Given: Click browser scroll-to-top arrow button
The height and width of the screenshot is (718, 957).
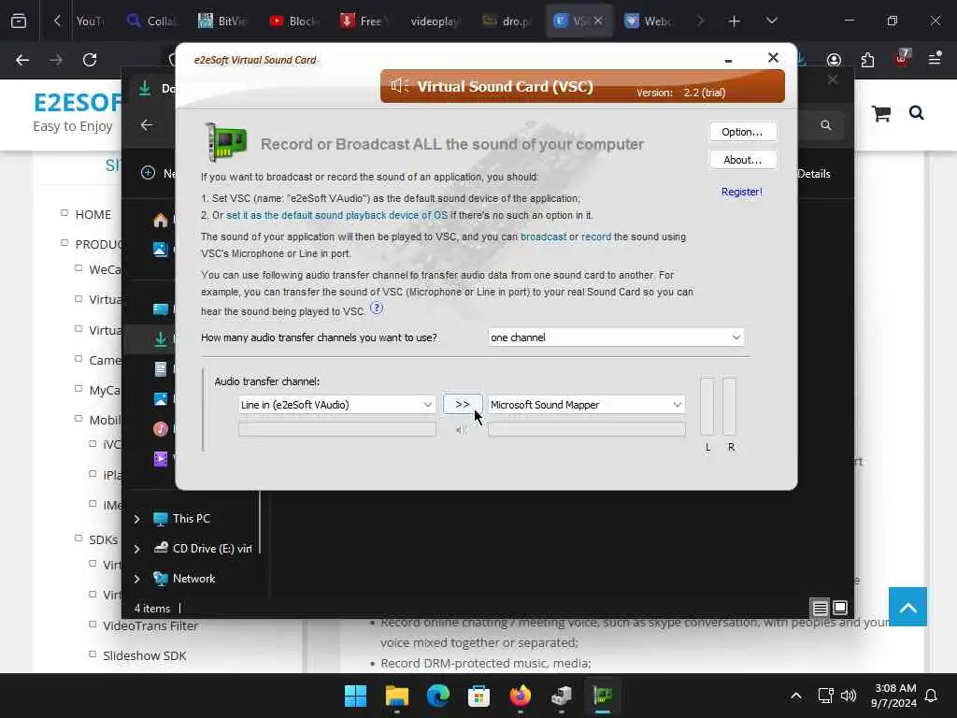Looking at the screenshot, I should click(x=907, y=607).
